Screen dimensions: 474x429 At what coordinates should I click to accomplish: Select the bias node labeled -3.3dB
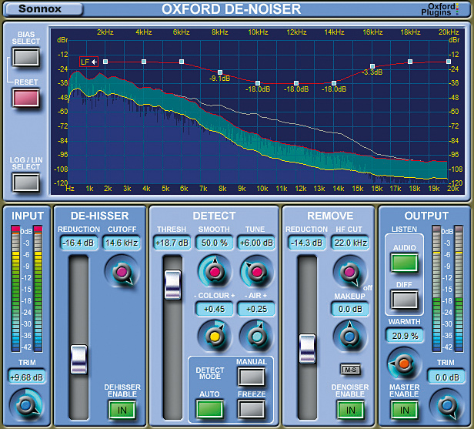pos(372,66)
